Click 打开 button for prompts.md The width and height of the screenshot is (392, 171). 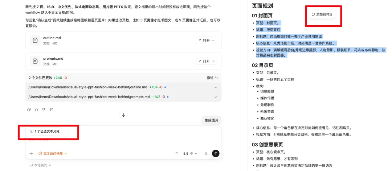(206, 61)
